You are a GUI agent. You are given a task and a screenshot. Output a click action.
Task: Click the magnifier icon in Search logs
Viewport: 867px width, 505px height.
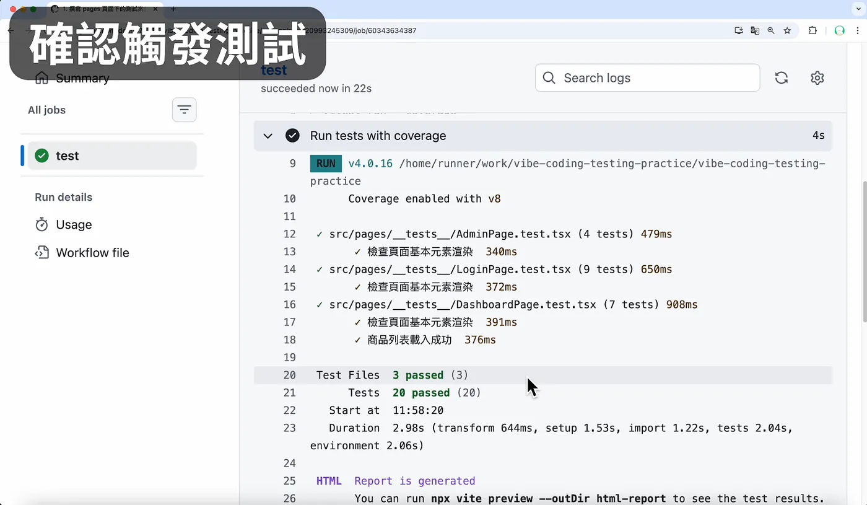(549, 78)
